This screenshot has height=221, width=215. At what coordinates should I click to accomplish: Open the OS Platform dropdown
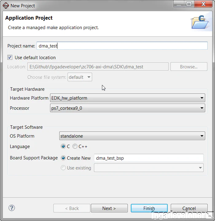(x=132, y=136)
